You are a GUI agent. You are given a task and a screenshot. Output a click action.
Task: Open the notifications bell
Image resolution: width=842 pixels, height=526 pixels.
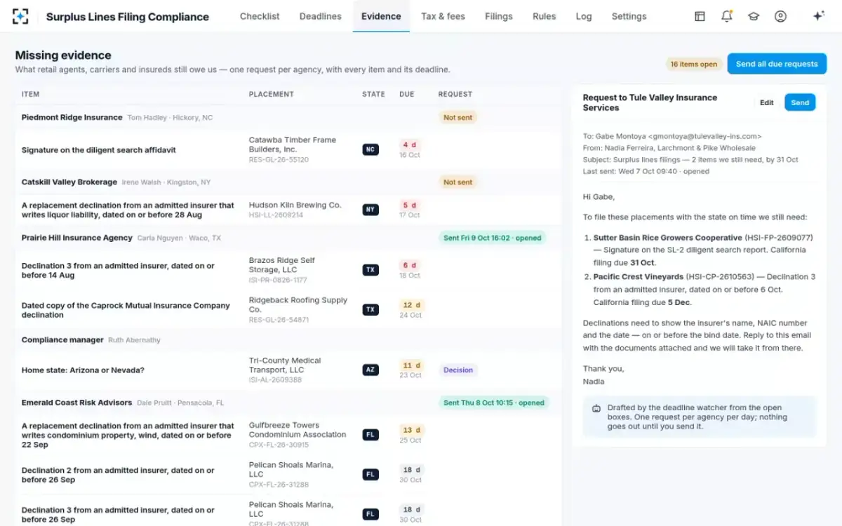727,16
